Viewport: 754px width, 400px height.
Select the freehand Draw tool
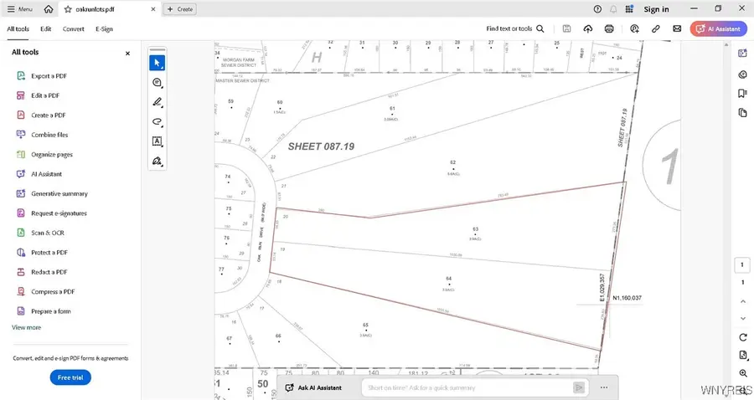157,122
